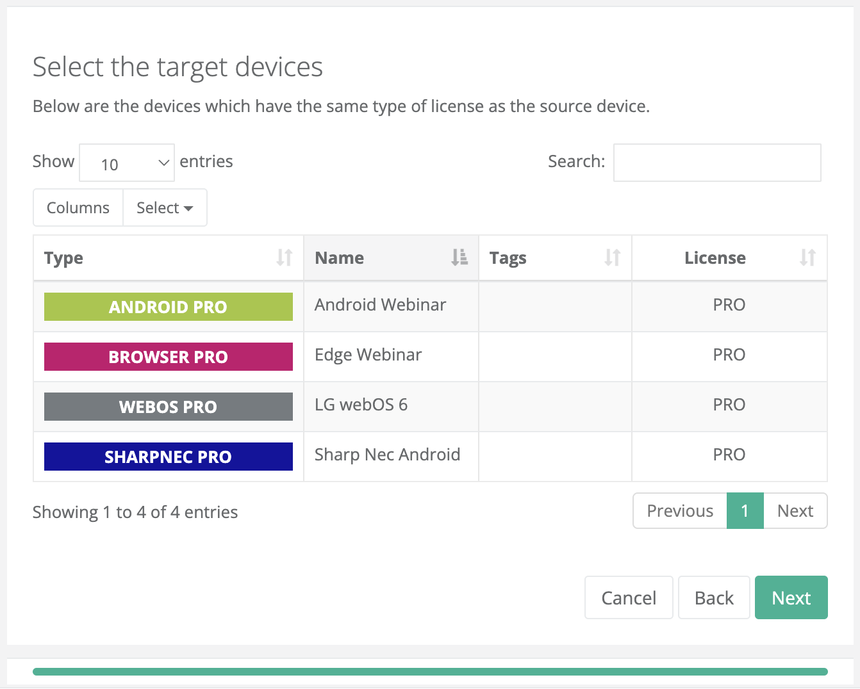This screenshot has width=860, height=689.
Task: Go to the Previous pagination page
Action: (x=679, y=511)
